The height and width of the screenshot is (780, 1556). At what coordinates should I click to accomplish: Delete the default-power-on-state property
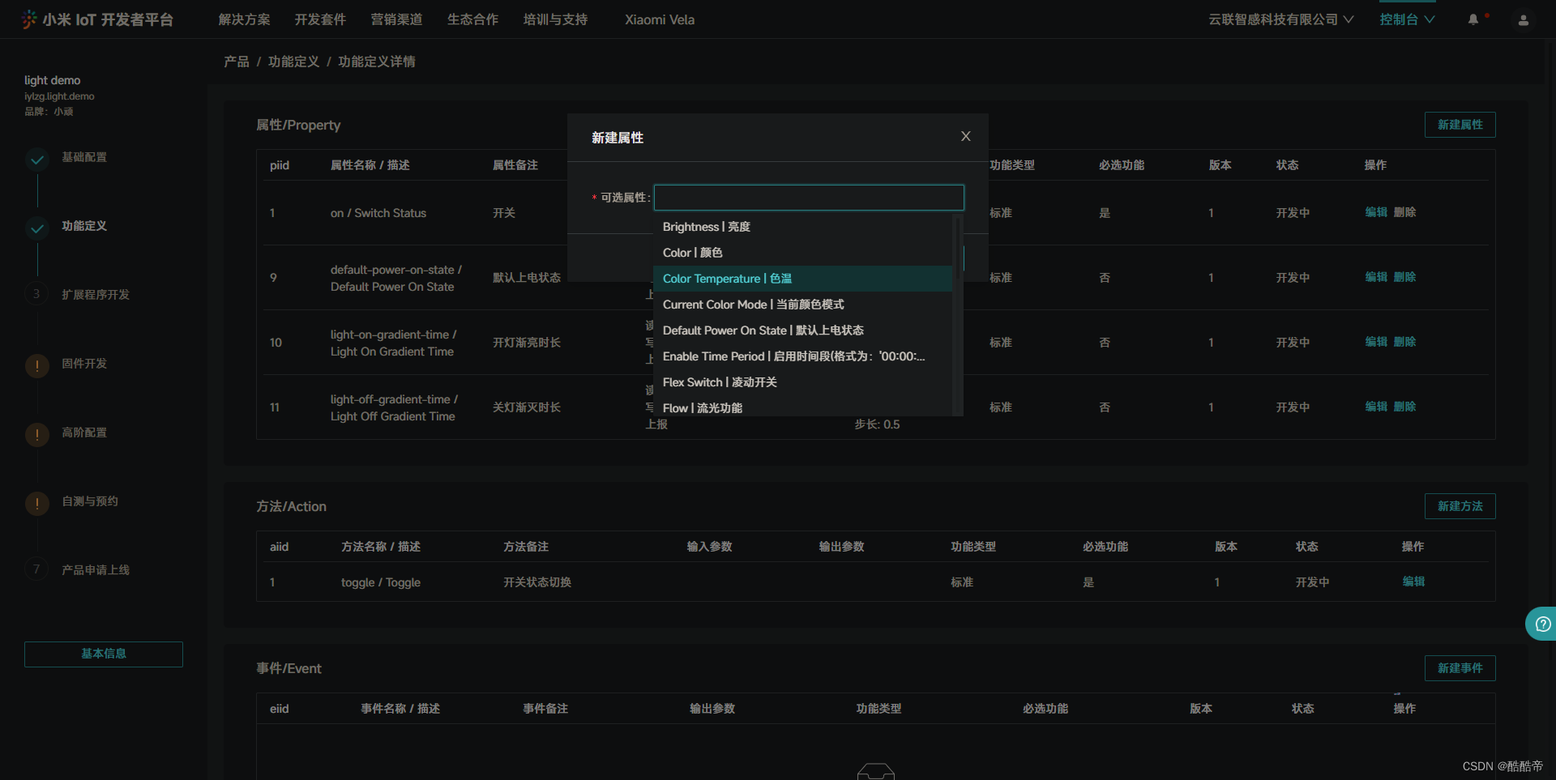tap(1404, 277)
